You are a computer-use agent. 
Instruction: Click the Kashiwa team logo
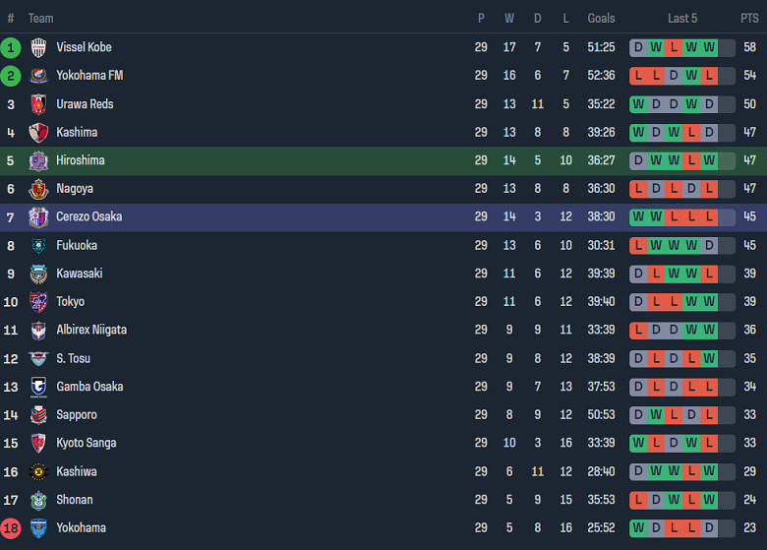tap(38, 472)
